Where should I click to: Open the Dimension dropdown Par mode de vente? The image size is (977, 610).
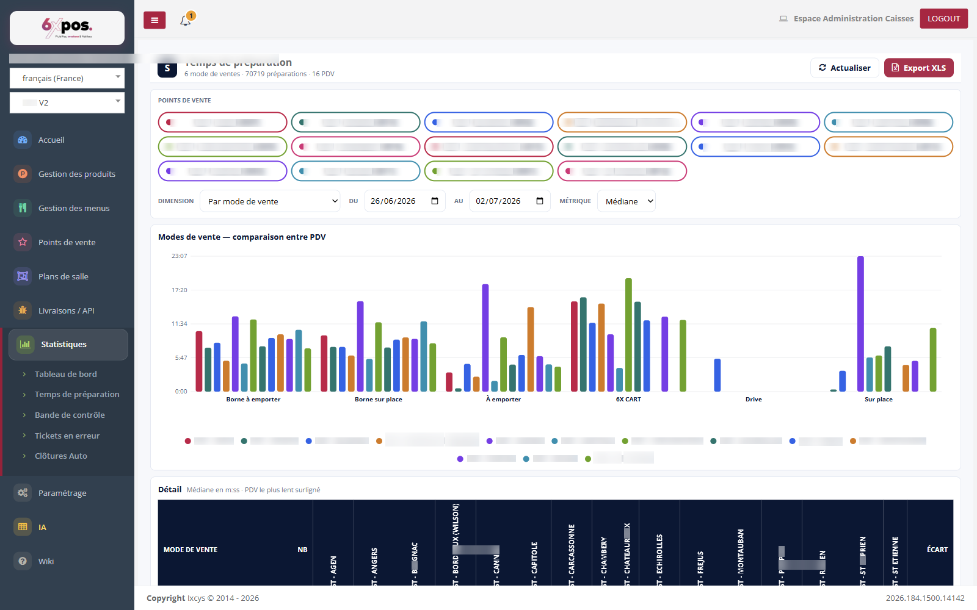(270, 201)
